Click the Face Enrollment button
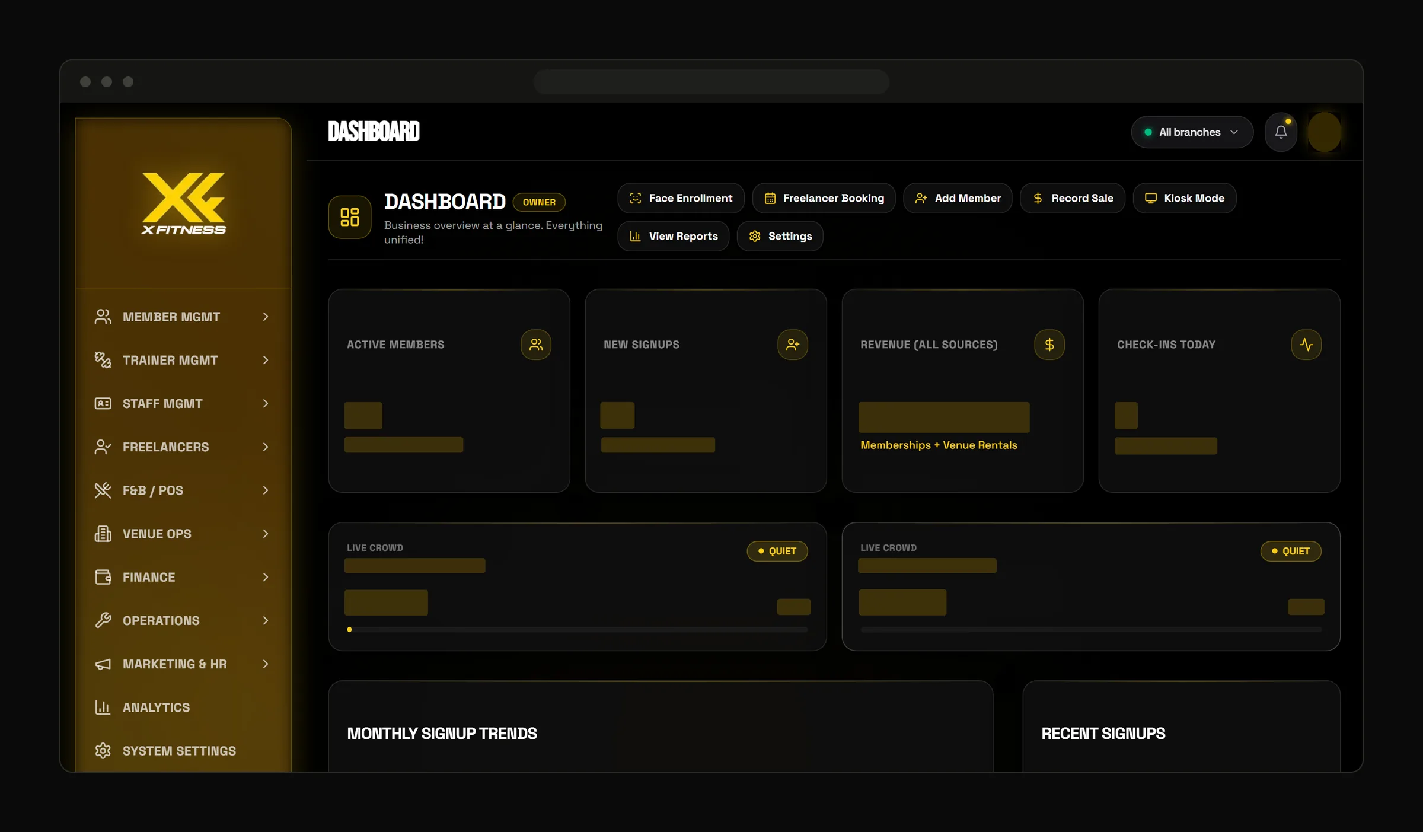The height and width of the screenshot is (832, 1423). [681, 198]
